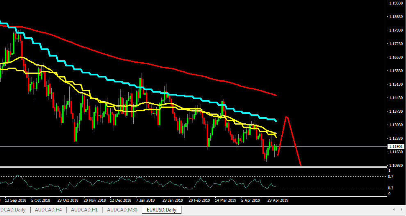Click the 1.15130 price scale label
This screenshot has width=406, height=216.
click(x=396, y=84)
